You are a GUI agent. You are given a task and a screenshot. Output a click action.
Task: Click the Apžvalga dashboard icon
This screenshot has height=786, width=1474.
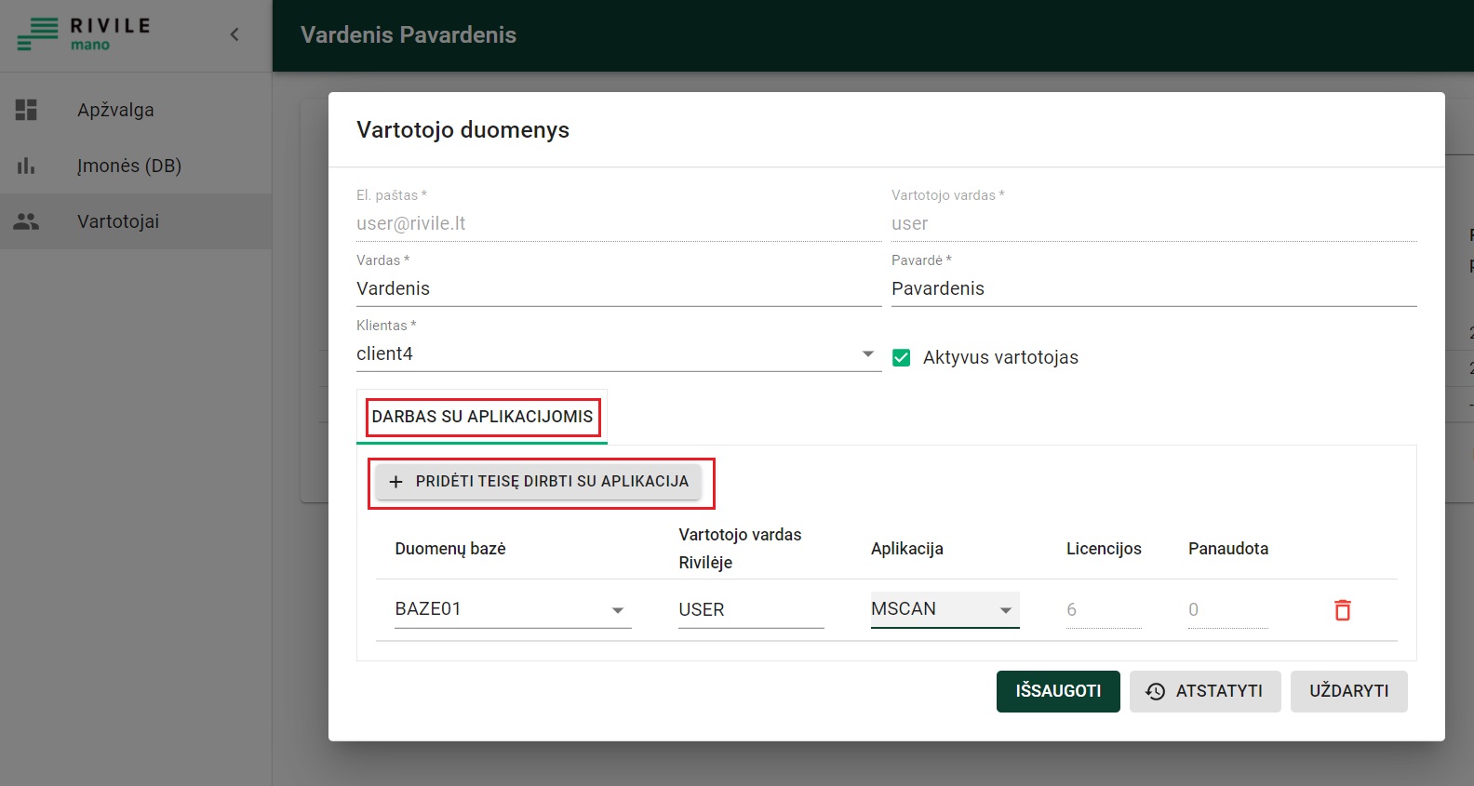tap(26, 110)
